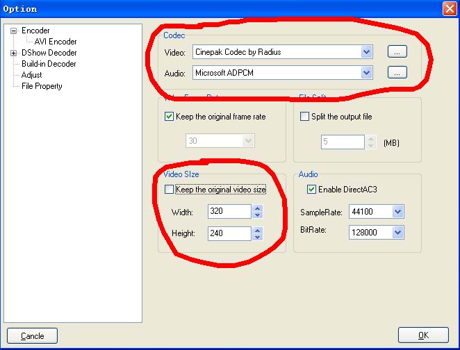Collapse the Encoder tree node
This screenshot has width=460, height=350.
(14, 31)
